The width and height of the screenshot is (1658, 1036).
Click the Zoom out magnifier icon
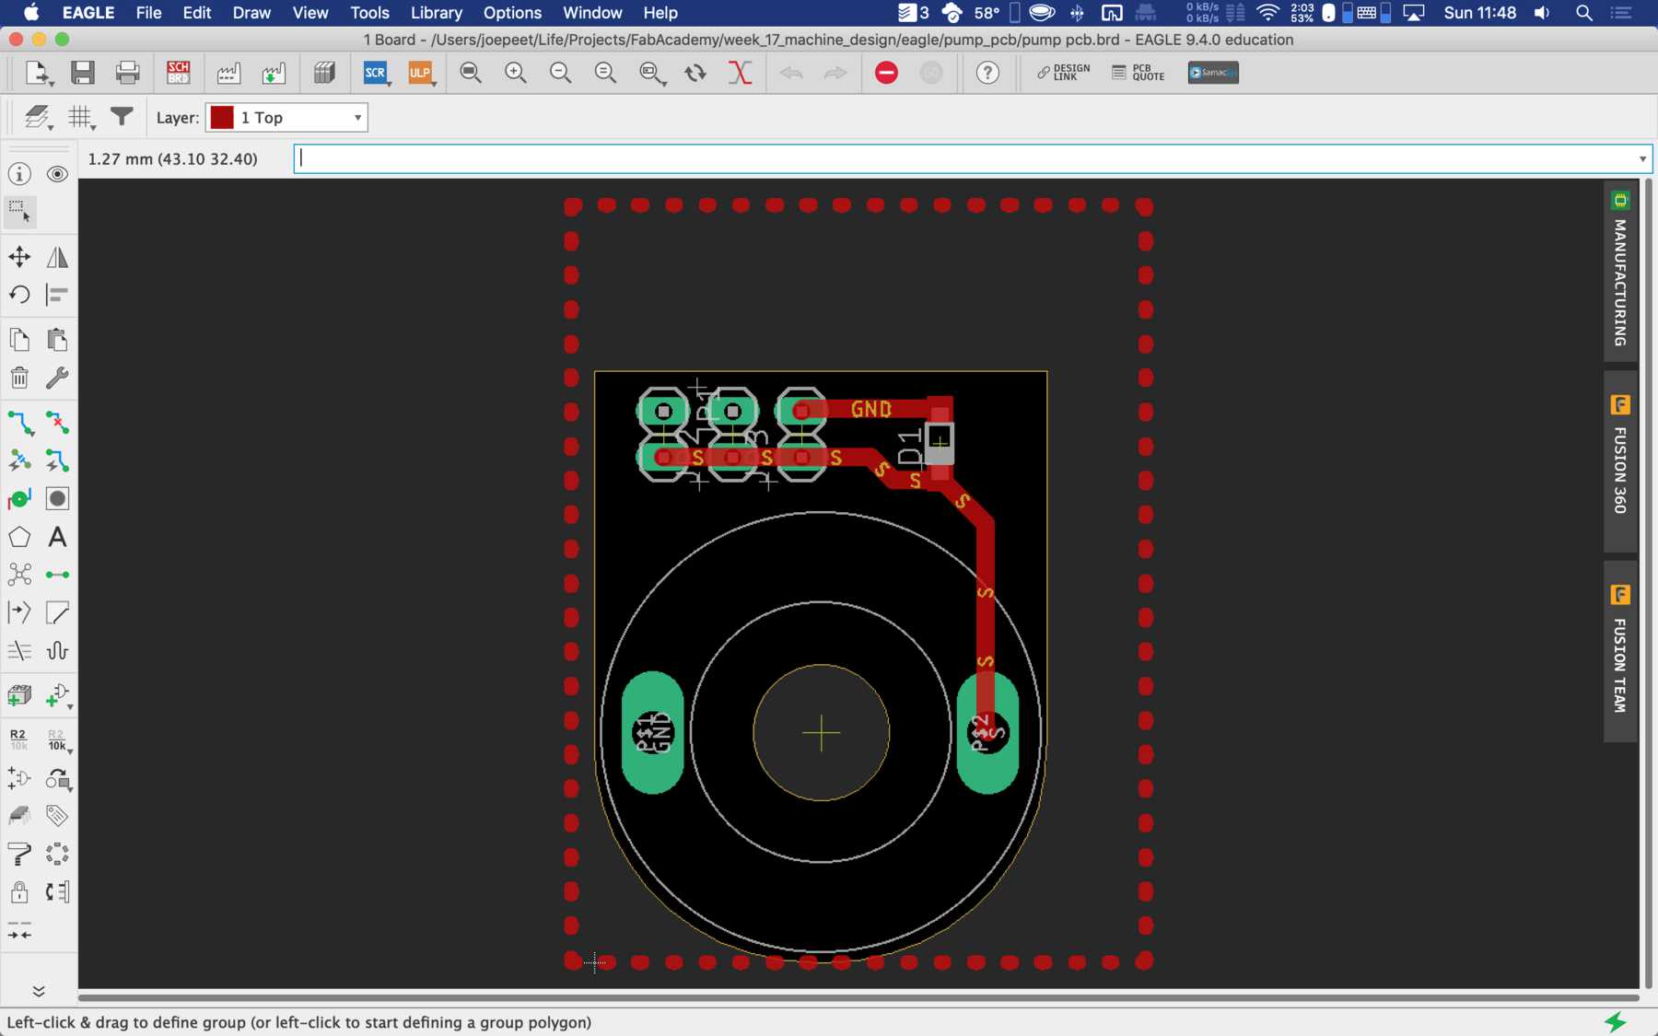560,73
